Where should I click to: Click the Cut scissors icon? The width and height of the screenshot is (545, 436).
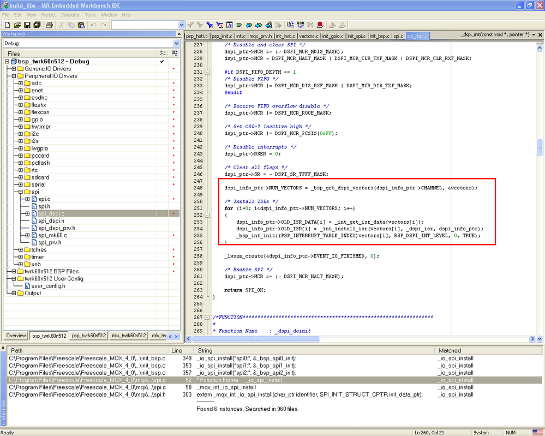[x=62, y=25]
